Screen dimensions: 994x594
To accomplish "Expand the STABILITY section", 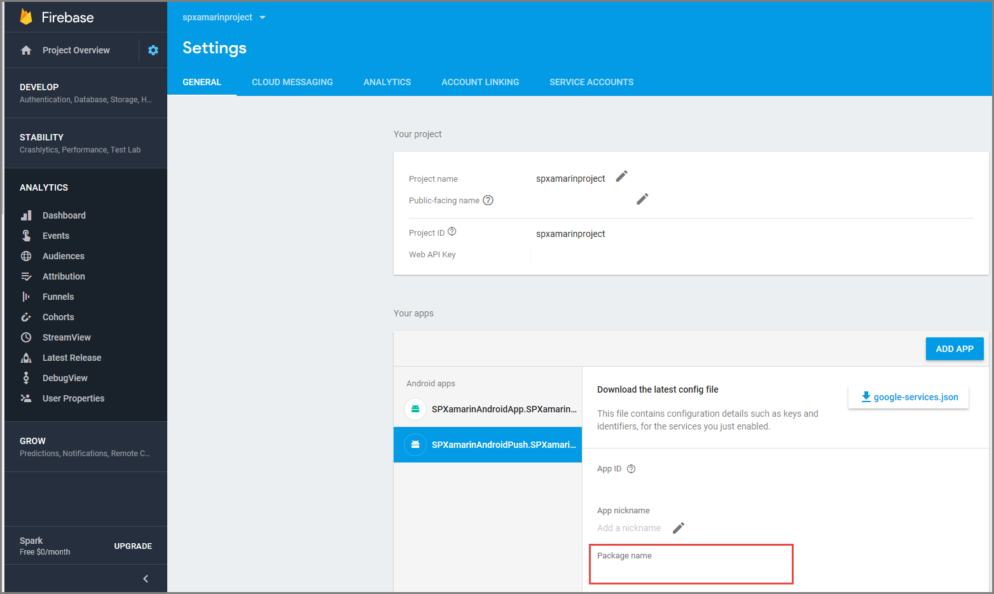I will (x=86, y=143).
